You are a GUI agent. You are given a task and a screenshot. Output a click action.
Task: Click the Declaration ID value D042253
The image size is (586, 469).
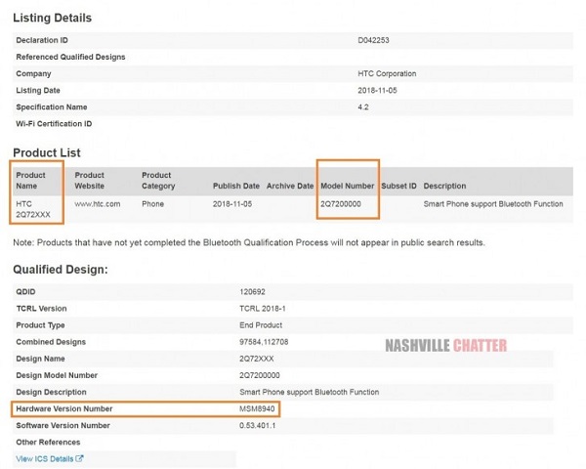[375, 40]
